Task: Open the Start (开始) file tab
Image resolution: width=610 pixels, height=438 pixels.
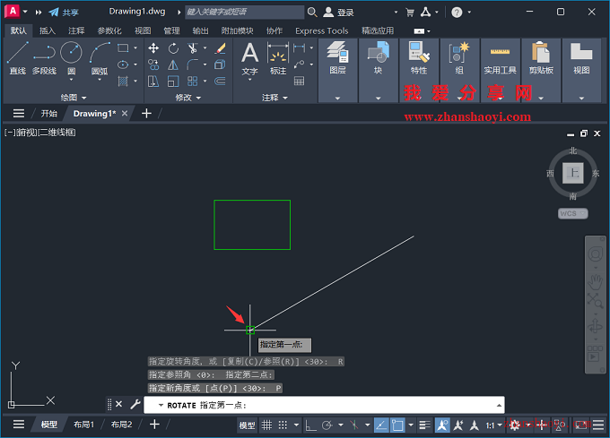Action: click(x=49, y=114)
